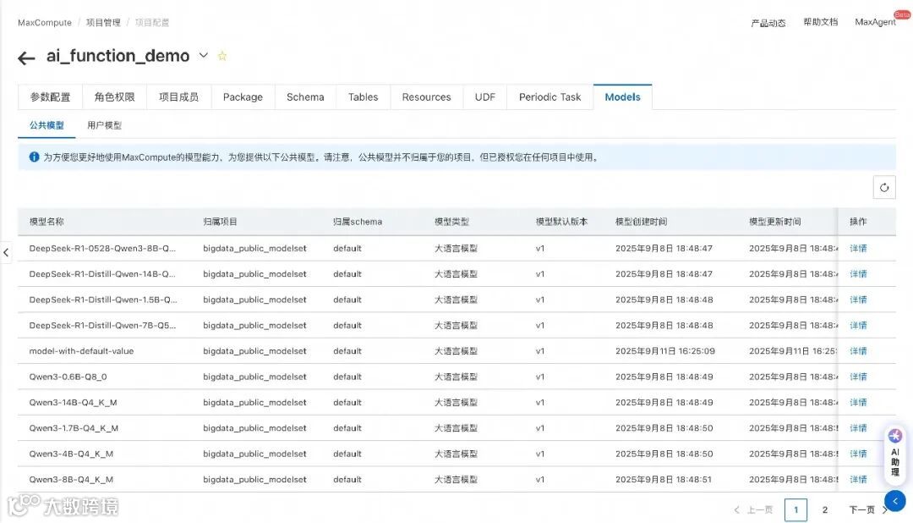Open 详情 for DeepSeek-R1-Distill-Qwen-1.5B
913x523 pixels.
(x=858, y=299)
